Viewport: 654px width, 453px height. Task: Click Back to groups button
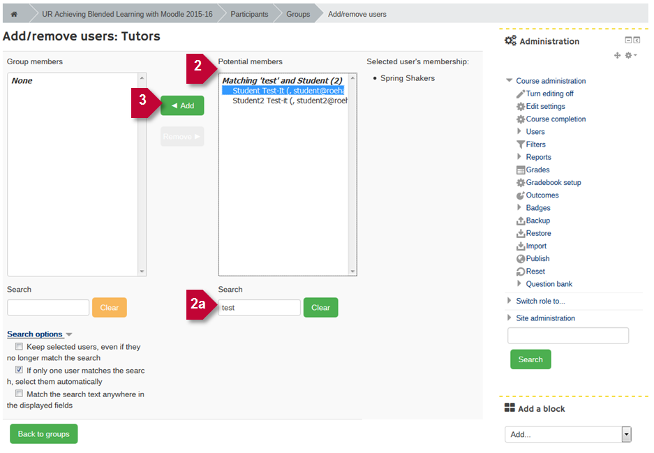[x=44, y=434]
